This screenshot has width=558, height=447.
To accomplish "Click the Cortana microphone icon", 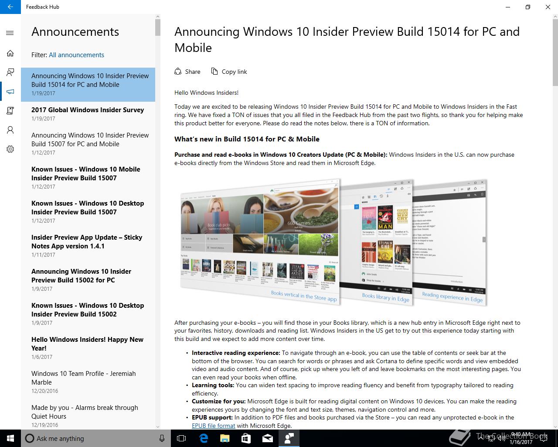I will tap(162, 438).
